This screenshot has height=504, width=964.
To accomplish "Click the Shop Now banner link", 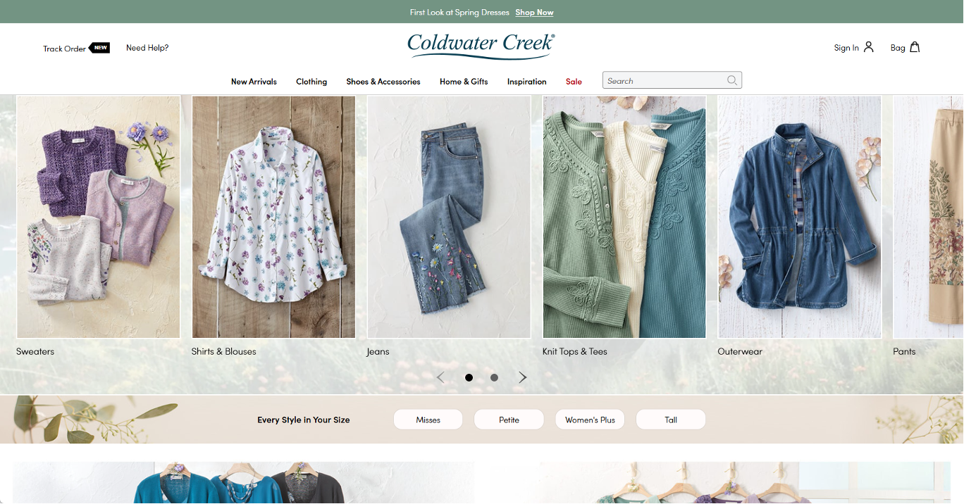I will tap(534, 12).
